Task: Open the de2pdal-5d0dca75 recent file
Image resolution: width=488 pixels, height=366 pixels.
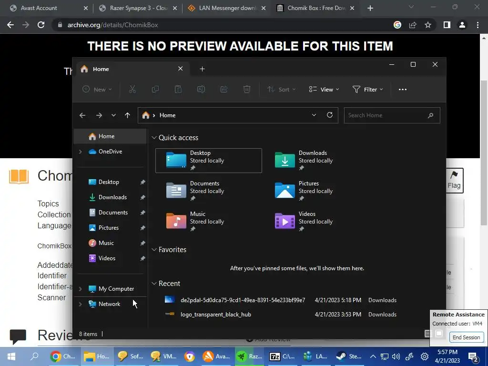Action: (x=280, y=300)
